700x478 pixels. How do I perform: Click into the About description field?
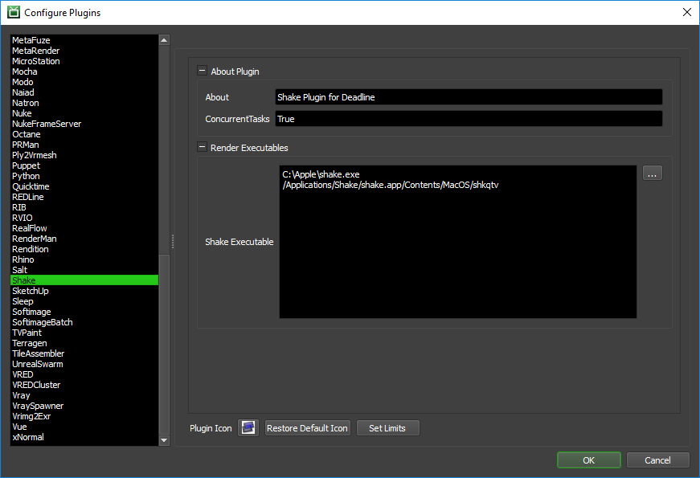click(x=470, y=96)
